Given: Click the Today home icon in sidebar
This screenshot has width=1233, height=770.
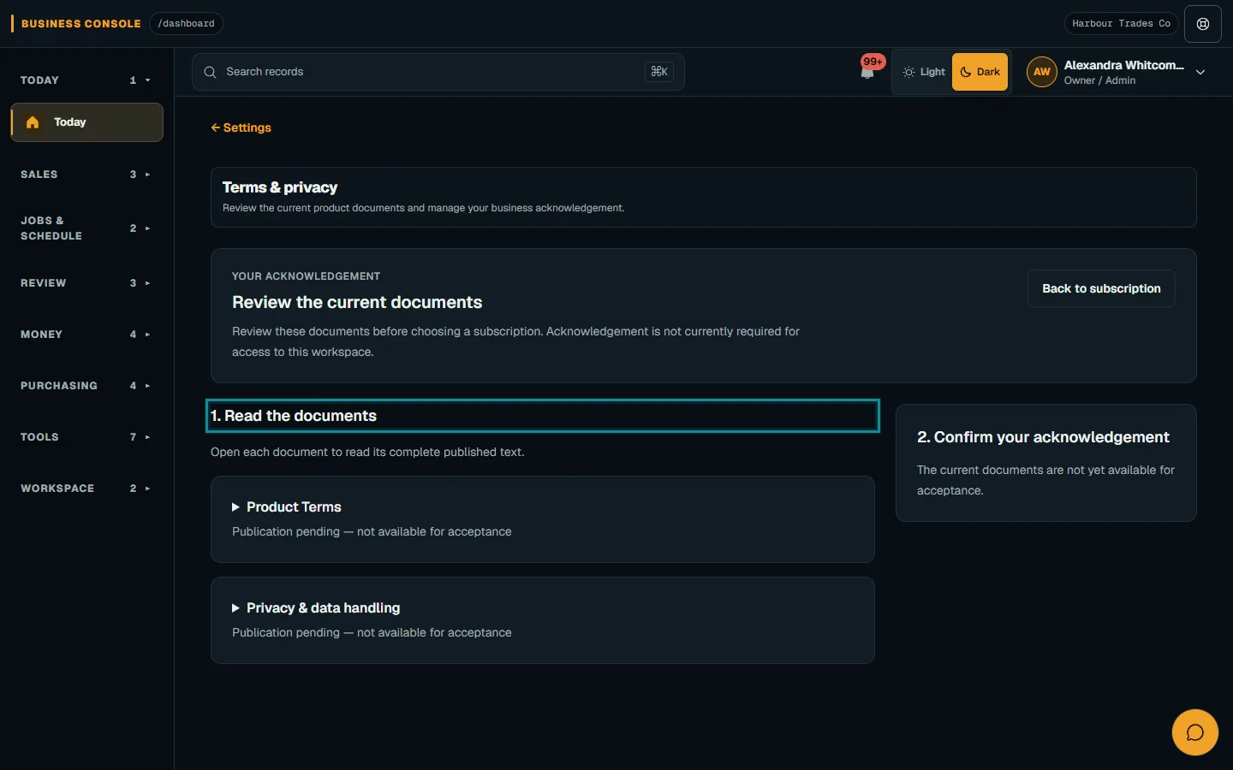Looking at the screenshot, I should [x=33, y=122].
